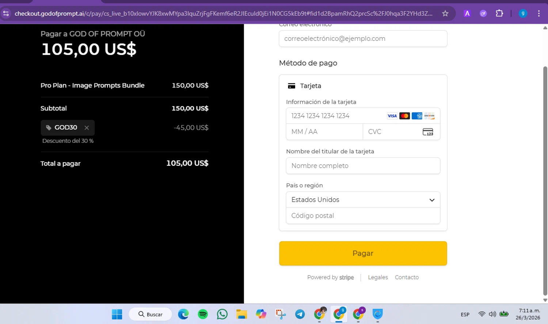Open File Explorer from taskbar
Screen dimensions: 548x324
click(x=241, y=314)
